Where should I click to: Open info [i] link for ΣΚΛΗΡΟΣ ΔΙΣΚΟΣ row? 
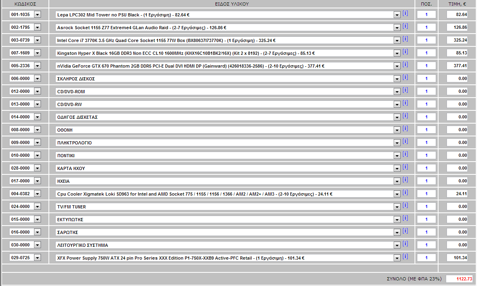[405, 77]
